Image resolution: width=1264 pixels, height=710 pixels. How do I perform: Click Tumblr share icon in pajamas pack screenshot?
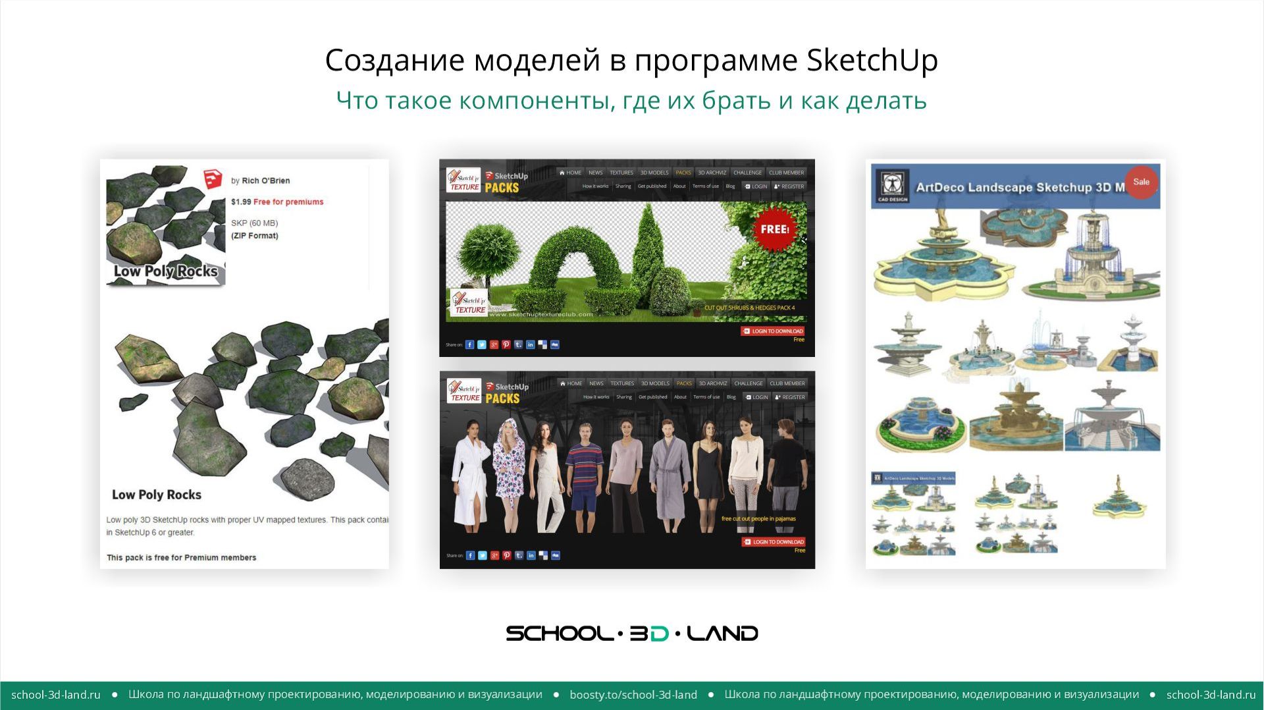point(519,555)
